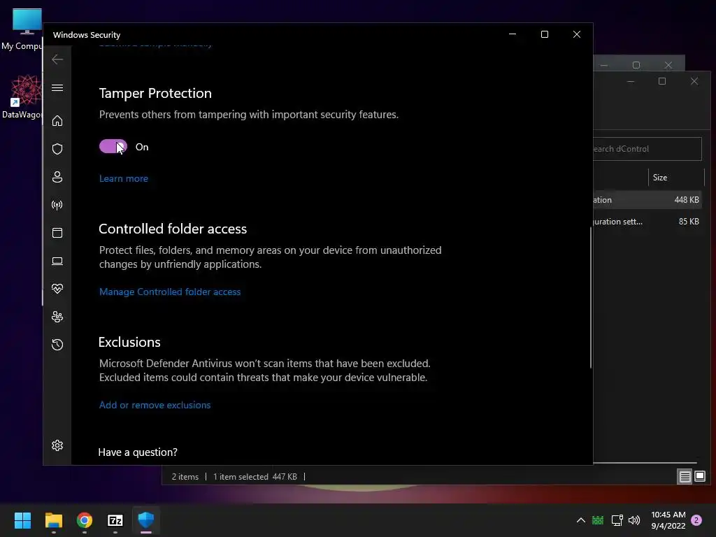716x537 pixels.
Task: Click the Windows Security window scrollbar
Action: point(590,296)
